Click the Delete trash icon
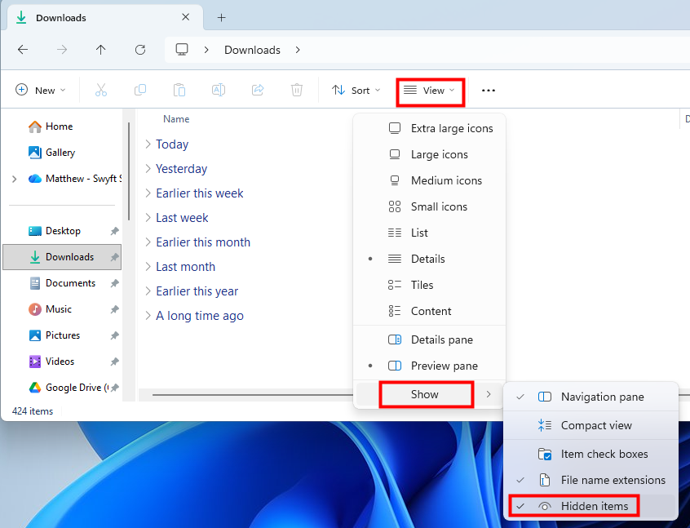Viewport: 690px width, 528px height. coord(297,91)
